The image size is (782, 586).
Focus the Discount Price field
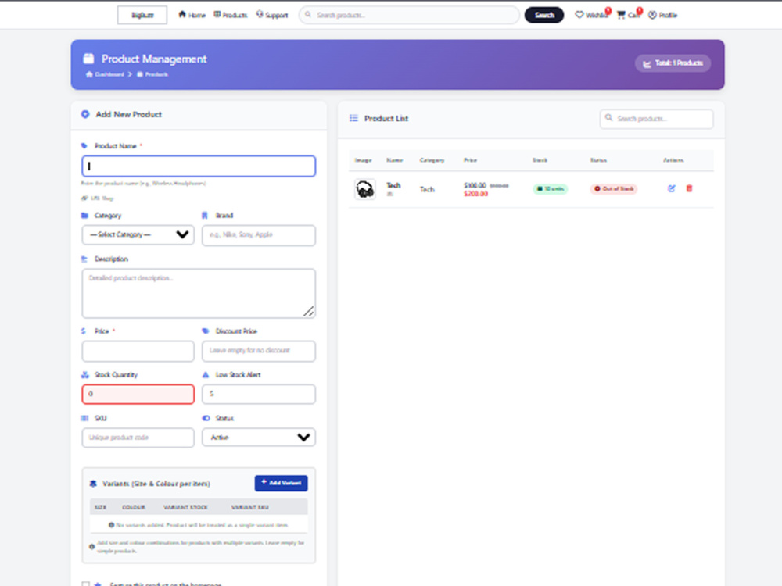pos(259,351)
